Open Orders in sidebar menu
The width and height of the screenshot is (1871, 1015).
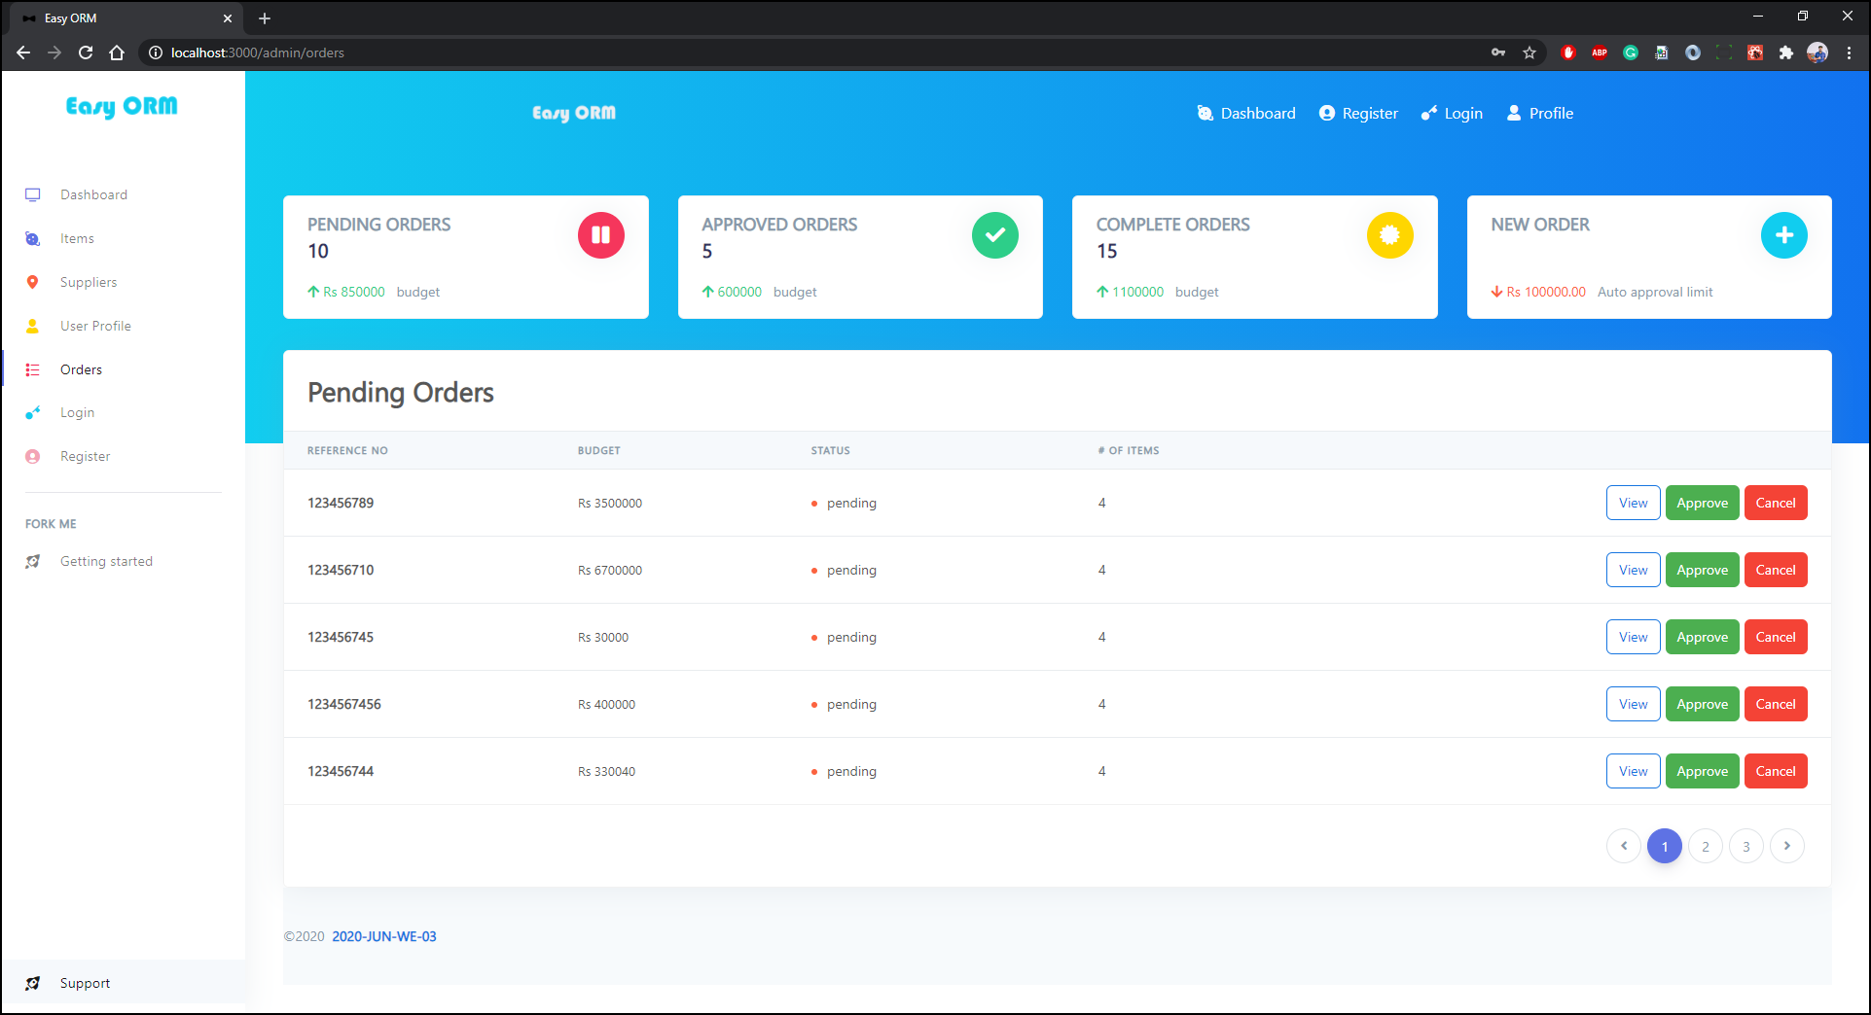point(81,369)
